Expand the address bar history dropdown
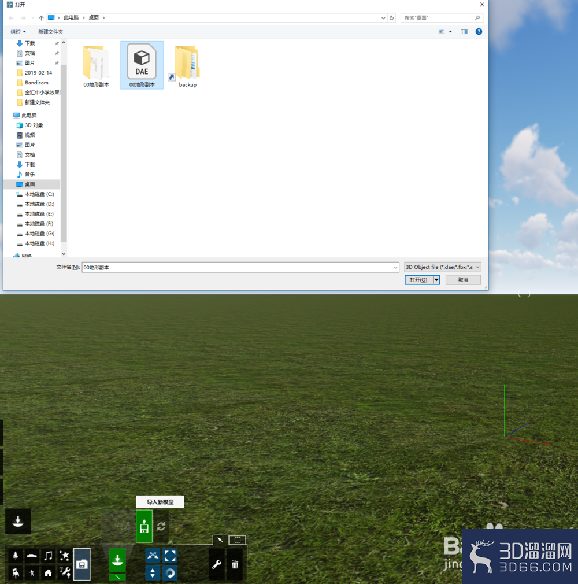Image resolution: width=578 pixels, height=584 pixels. click(x=383, y=17)
